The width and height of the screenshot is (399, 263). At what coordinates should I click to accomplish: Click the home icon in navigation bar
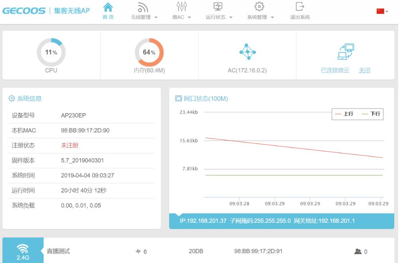pos(108,7)
